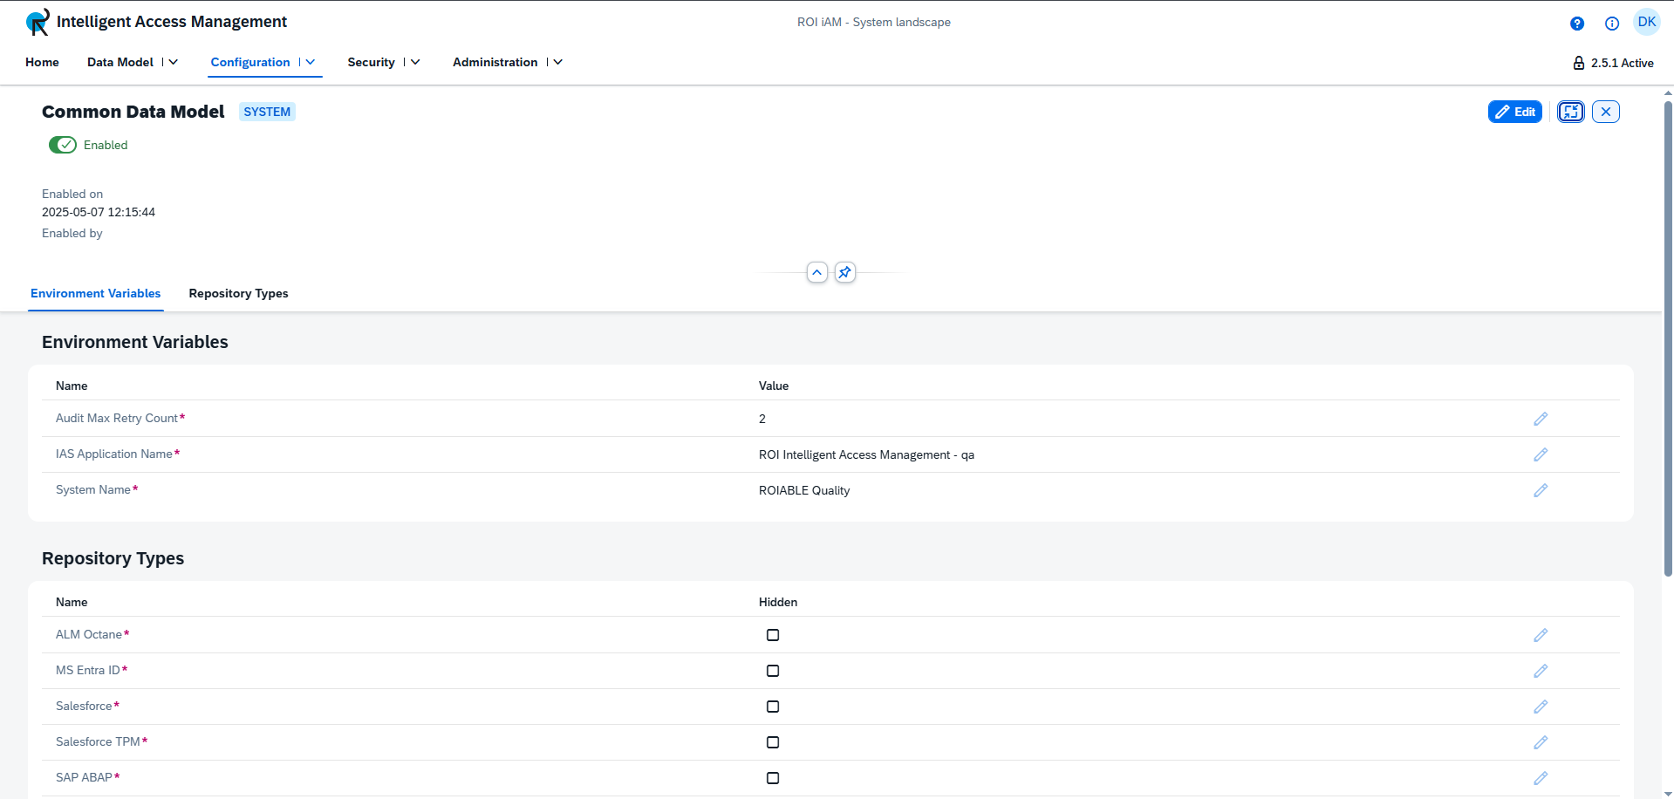Click the resize panel icon beside Edit
This screenshot has height=799, width=1674.
(1570, 112)
